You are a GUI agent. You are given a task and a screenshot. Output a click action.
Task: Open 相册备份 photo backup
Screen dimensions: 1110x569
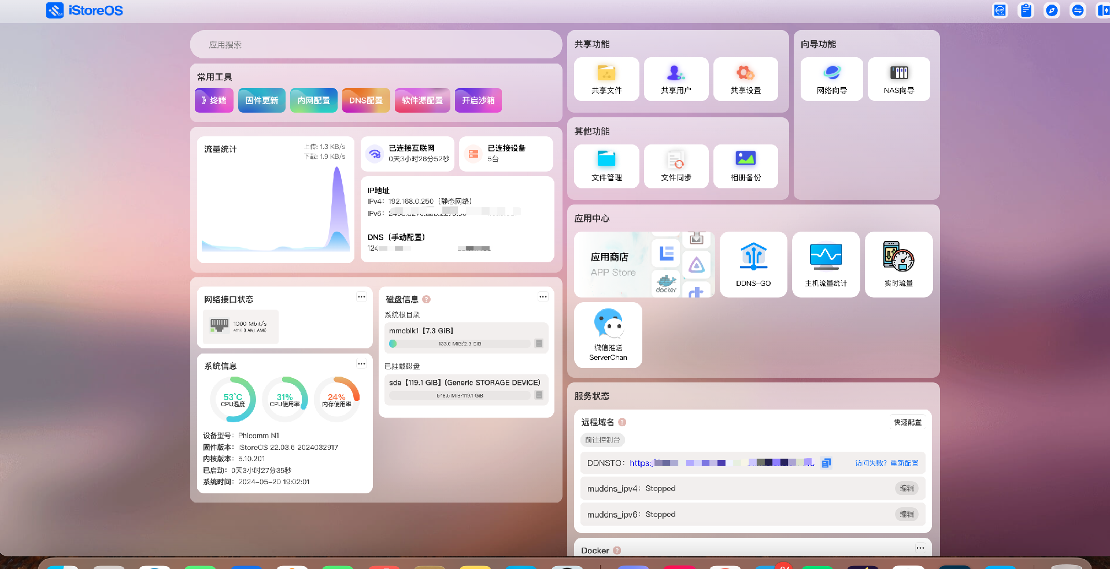(745, 166)
